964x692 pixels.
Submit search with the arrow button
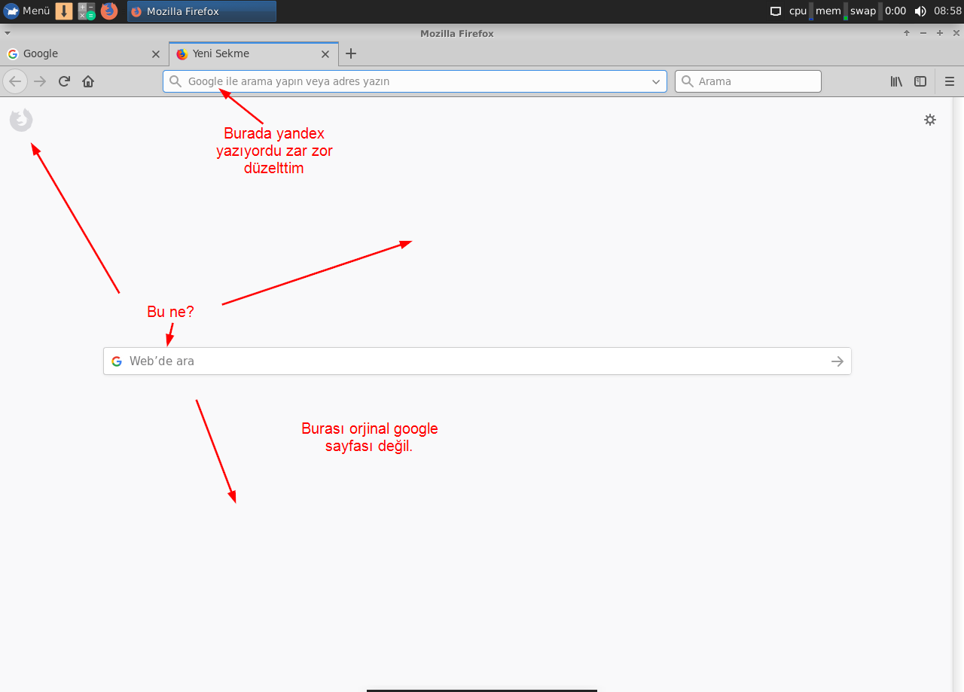tap(837, 361)
